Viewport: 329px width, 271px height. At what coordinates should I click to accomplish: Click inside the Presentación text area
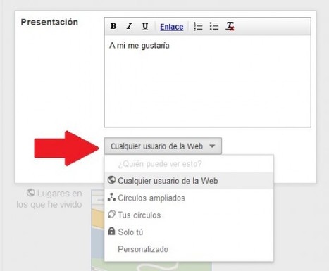pos(208,81)
